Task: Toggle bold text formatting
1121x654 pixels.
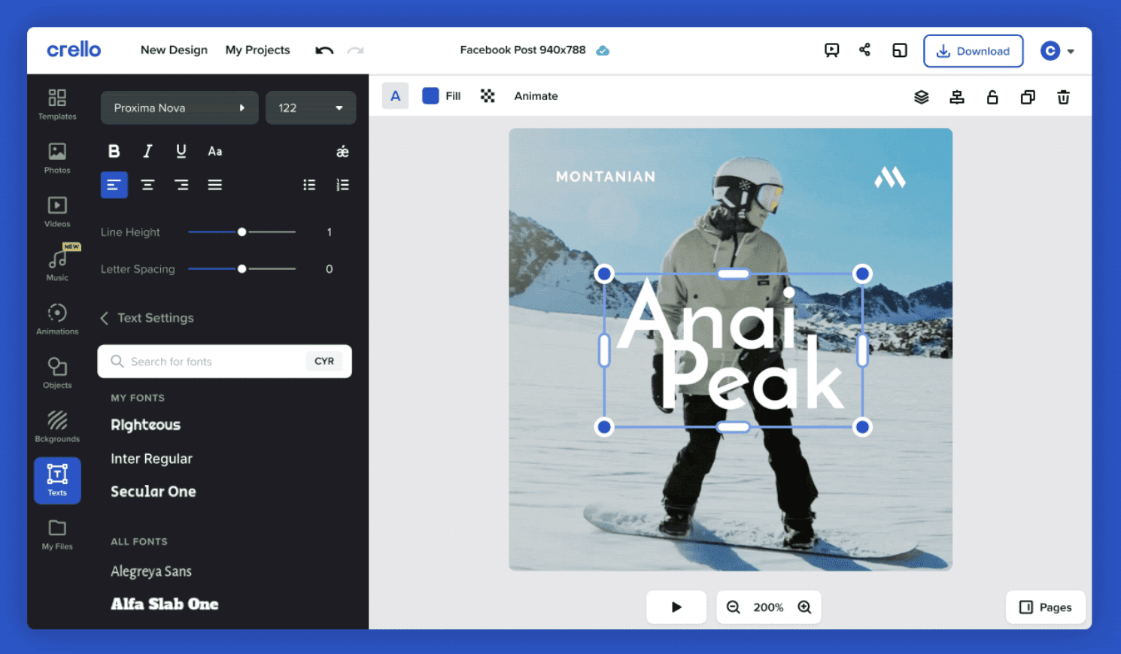Action: tap(114, 151)
